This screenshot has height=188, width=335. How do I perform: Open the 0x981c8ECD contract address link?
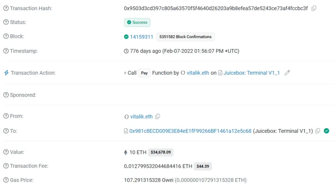click(x=190, y=131)
